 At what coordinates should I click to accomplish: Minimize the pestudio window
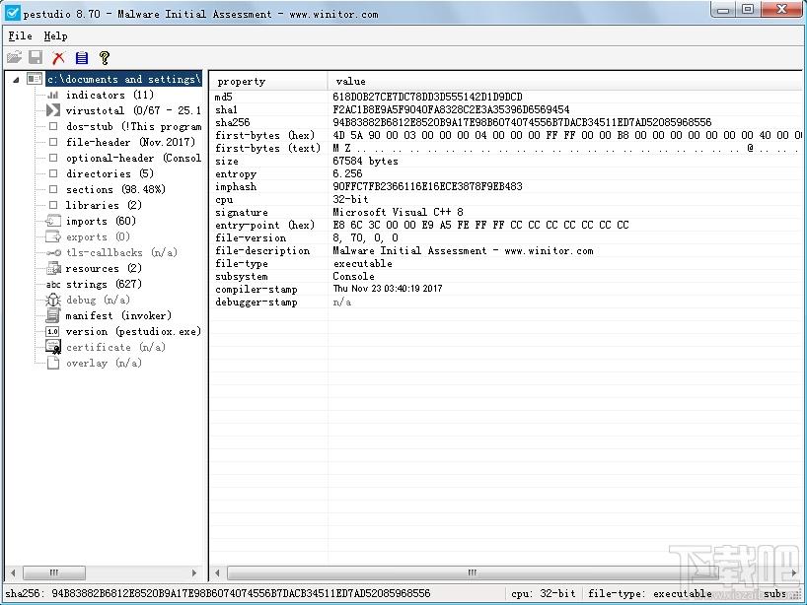[x=722, y=10]
